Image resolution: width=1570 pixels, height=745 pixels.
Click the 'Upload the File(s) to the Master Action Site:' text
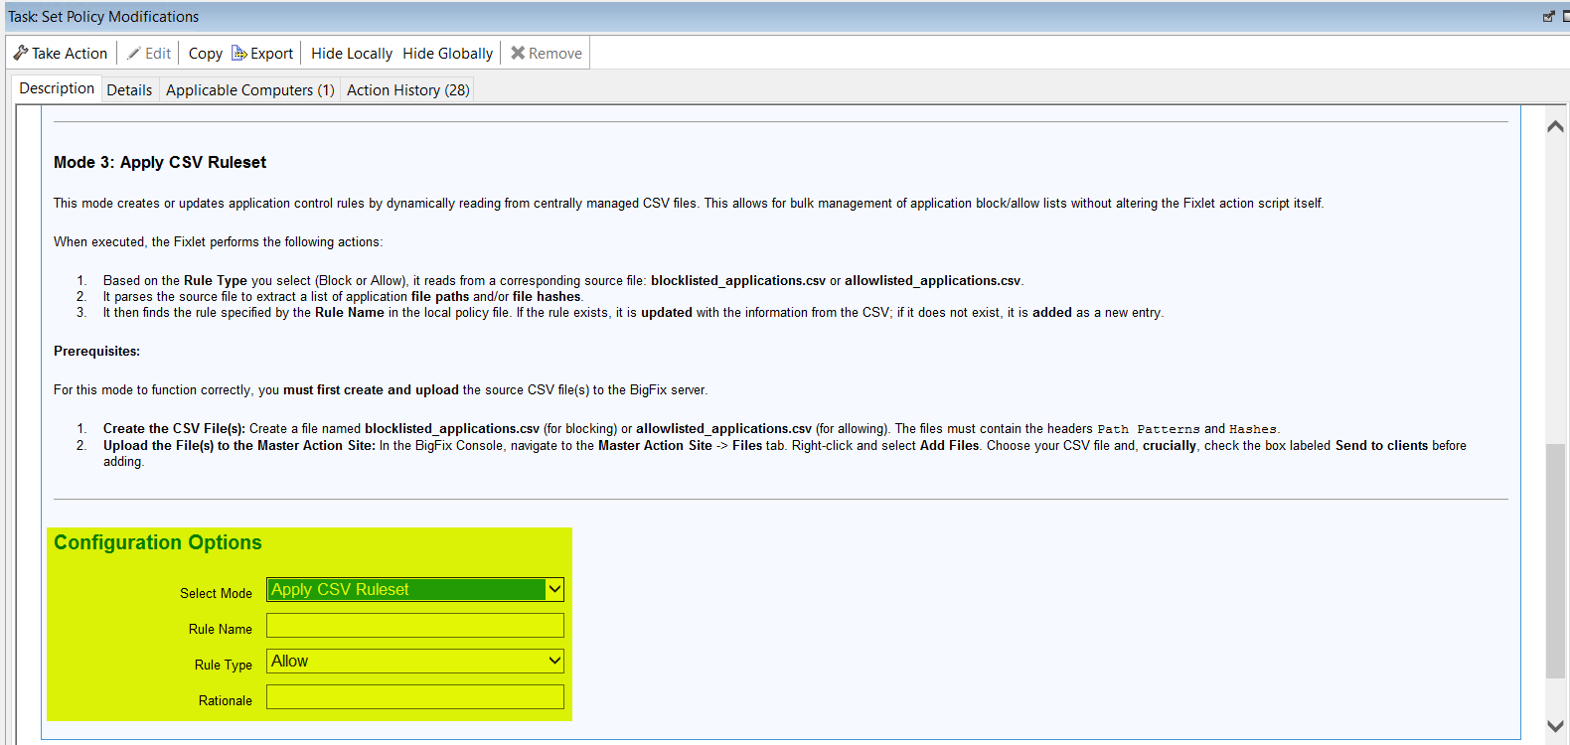[x=239, y=446]
